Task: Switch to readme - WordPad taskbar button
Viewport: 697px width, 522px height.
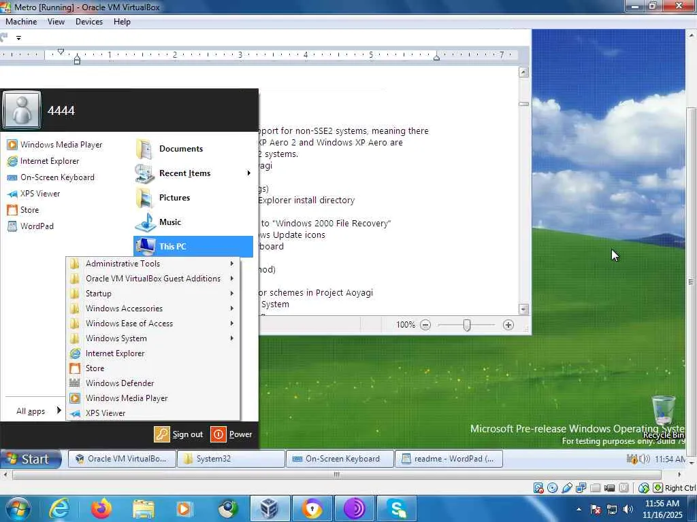Action: click(x=449, y=459)
